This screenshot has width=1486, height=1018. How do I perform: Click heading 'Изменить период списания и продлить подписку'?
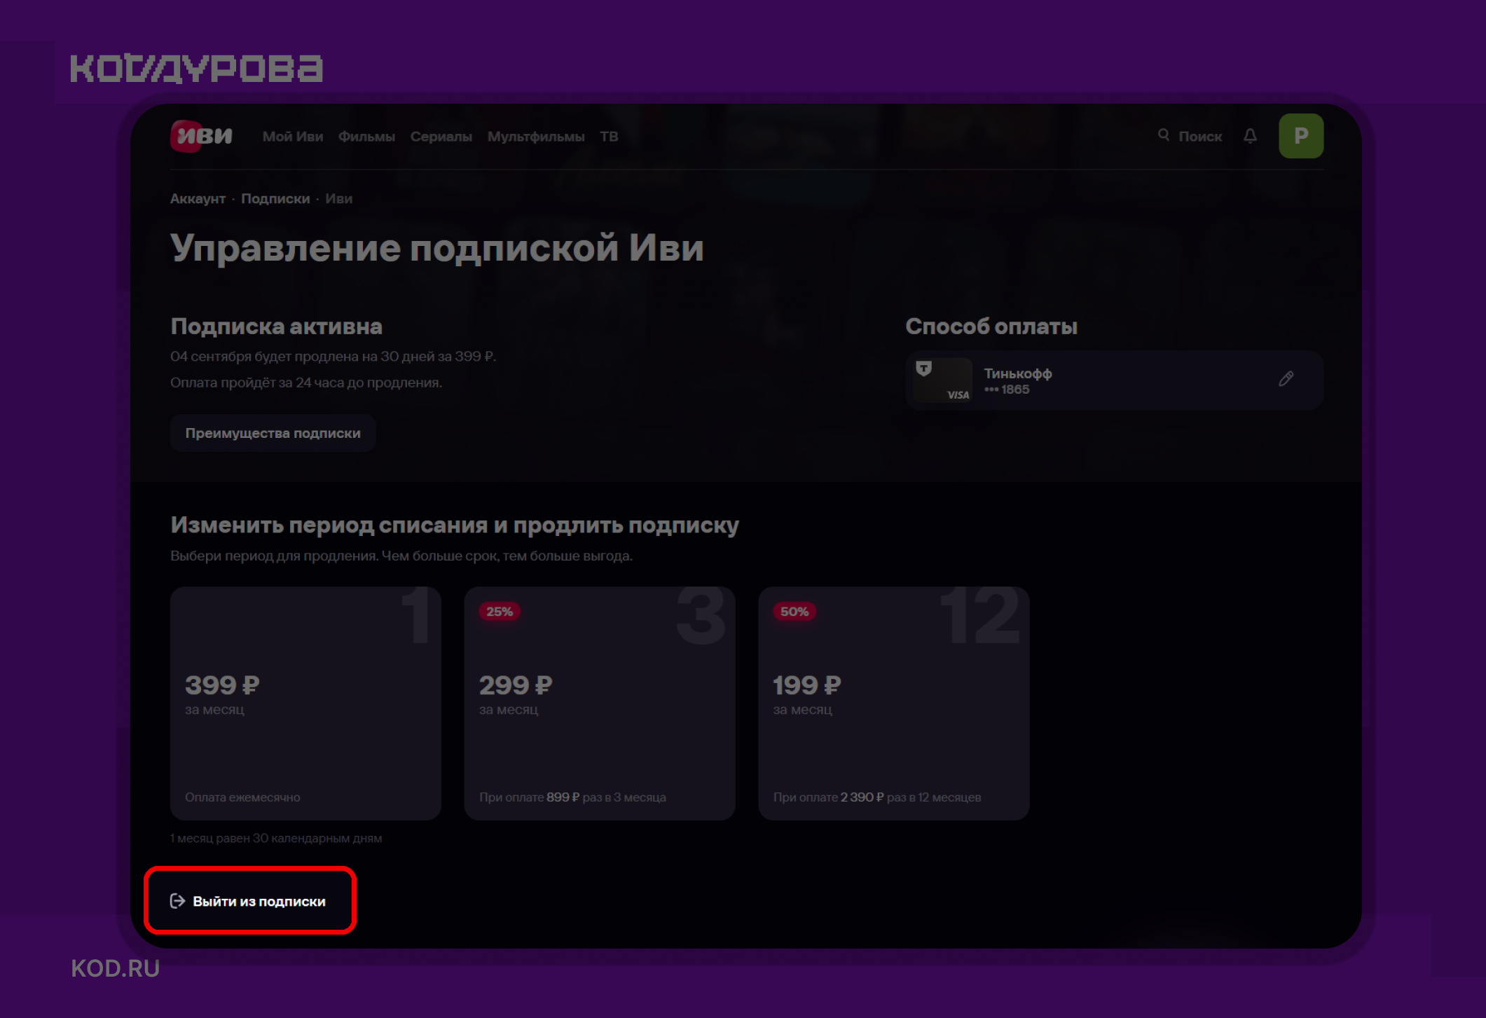click(455, 525)
